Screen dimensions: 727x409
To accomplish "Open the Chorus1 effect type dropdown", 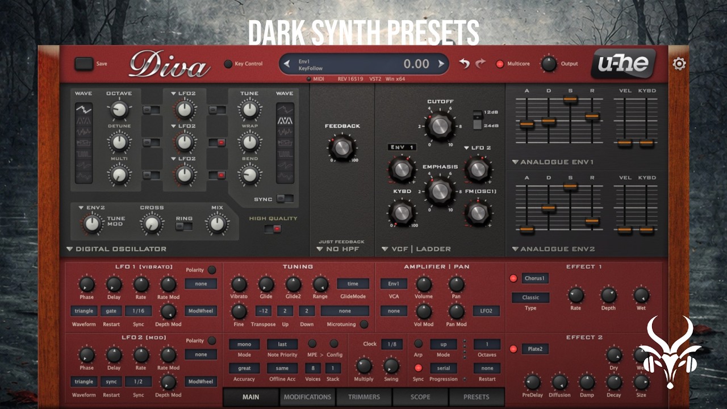I will pos(535,278).
